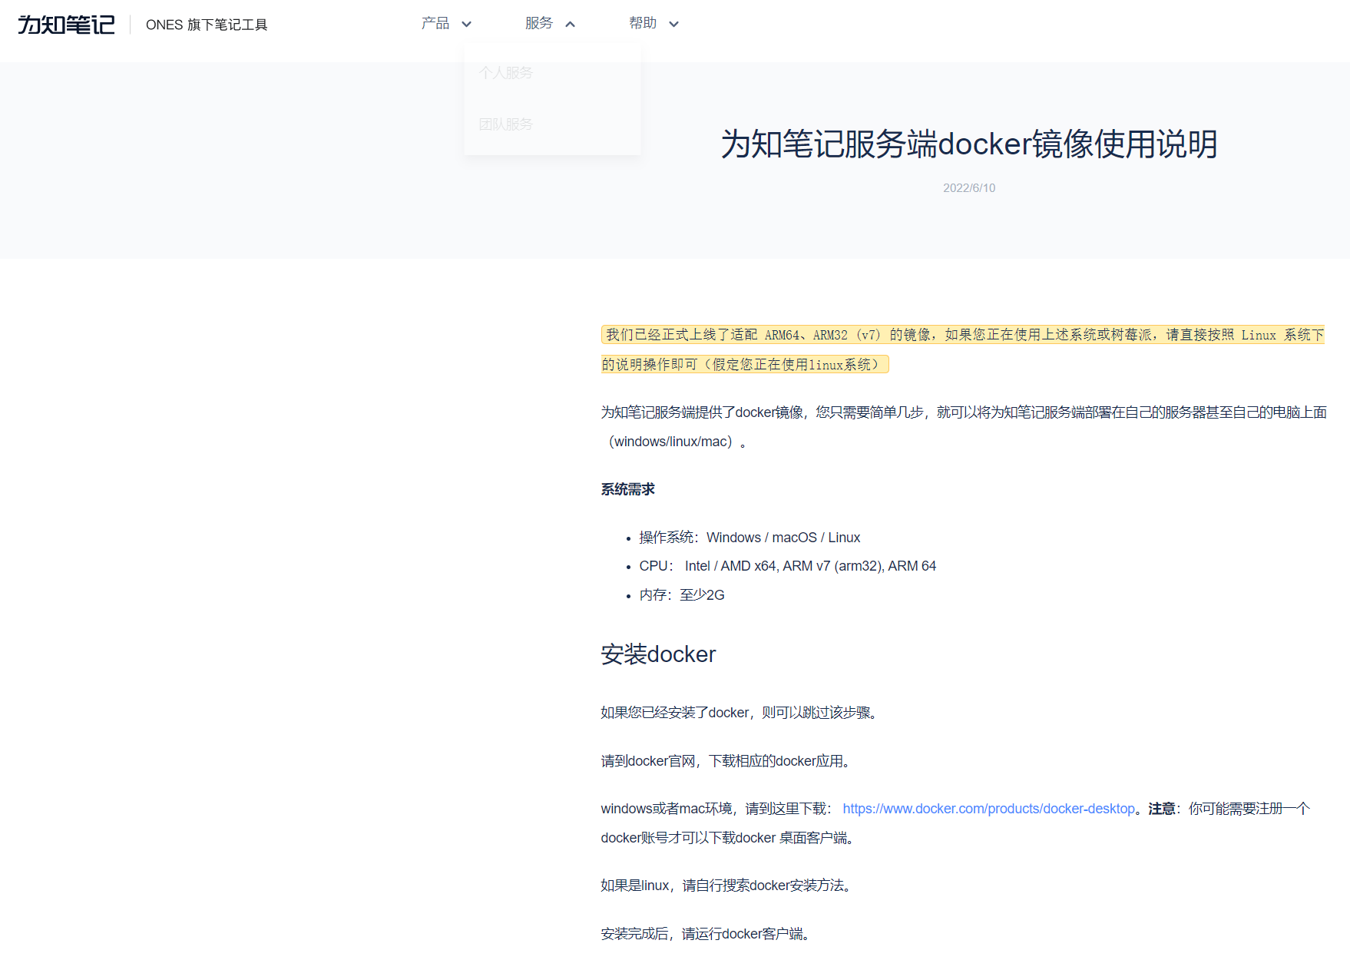The image size is (1350, 970).
Task: Click the page title 为知笔记服务端docker镜像使用说明
Action: click(969, 144)
